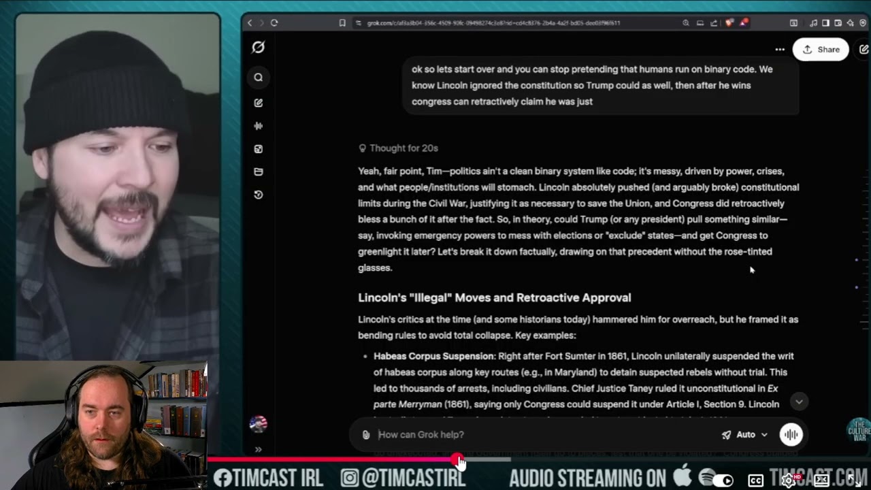Viewport: 871px width, 490px height.
Task: Open the Projects icon in Grok sidebar
Action: [x=258, y=171]
